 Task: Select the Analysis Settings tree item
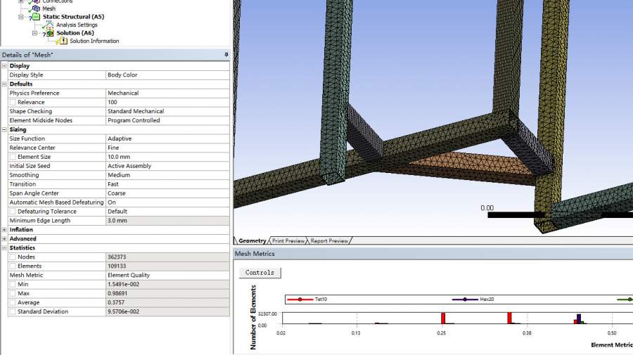(x=77, y=25)
